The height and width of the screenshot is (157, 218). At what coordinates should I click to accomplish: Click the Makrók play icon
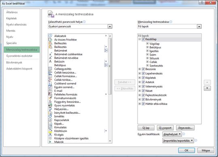coord(50,142)
